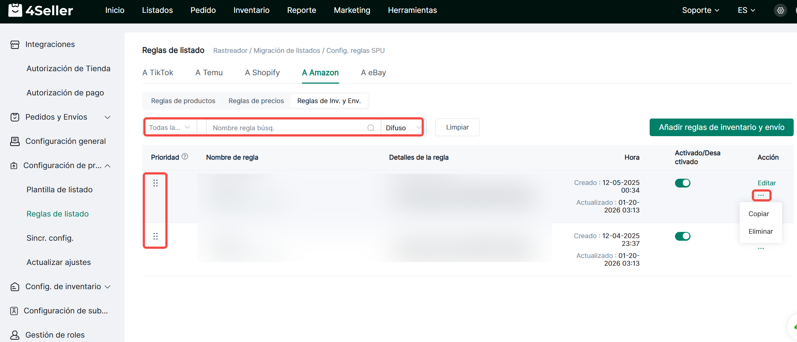797x342 pixels.
Task: Click the Integraciones store icon
Action: [x=15, y=45]
